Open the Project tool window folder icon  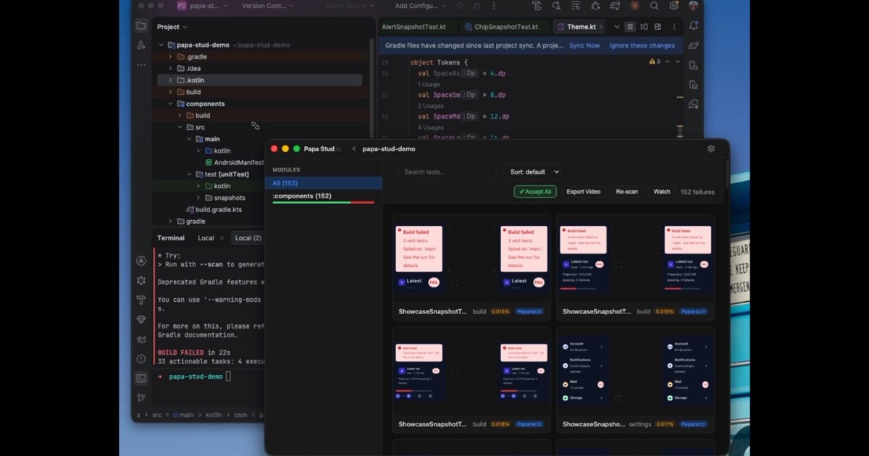(x=141, y=26)
